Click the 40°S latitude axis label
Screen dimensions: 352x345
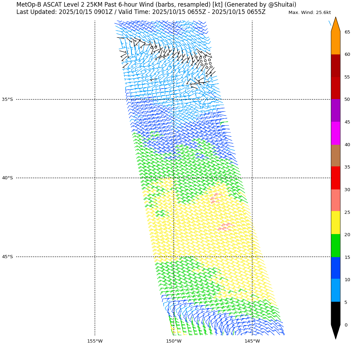click(x=7, y=178)
